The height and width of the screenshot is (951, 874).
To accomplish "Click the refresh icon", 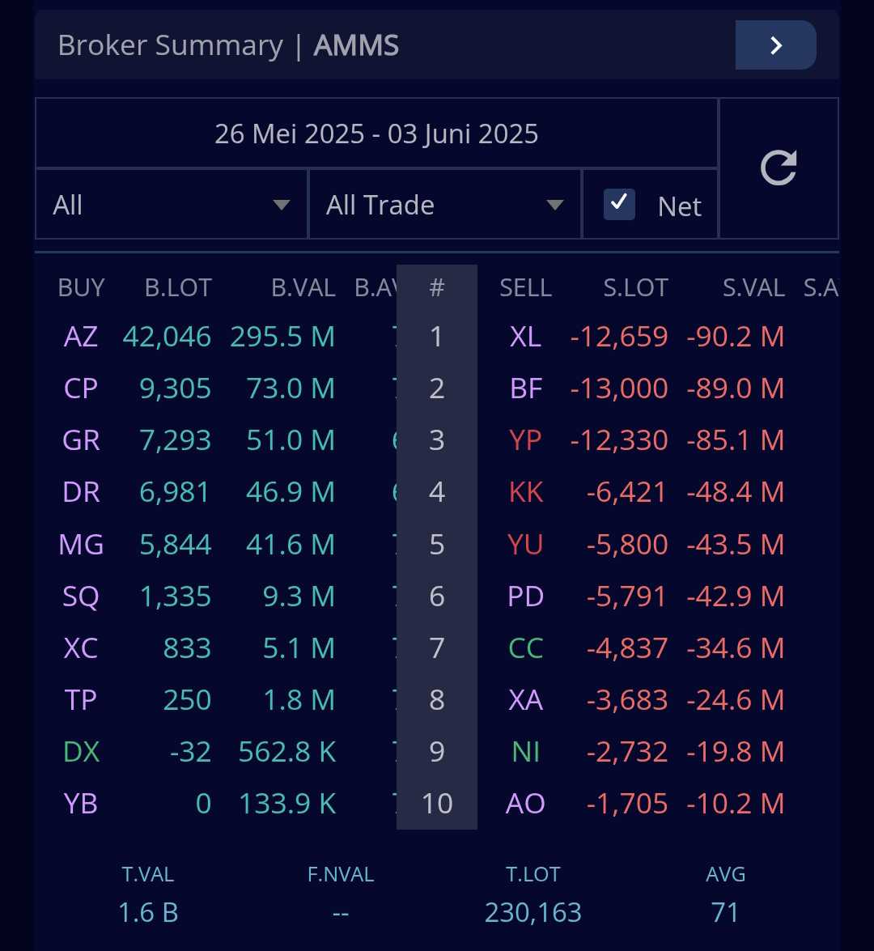I will coord(779,168).
